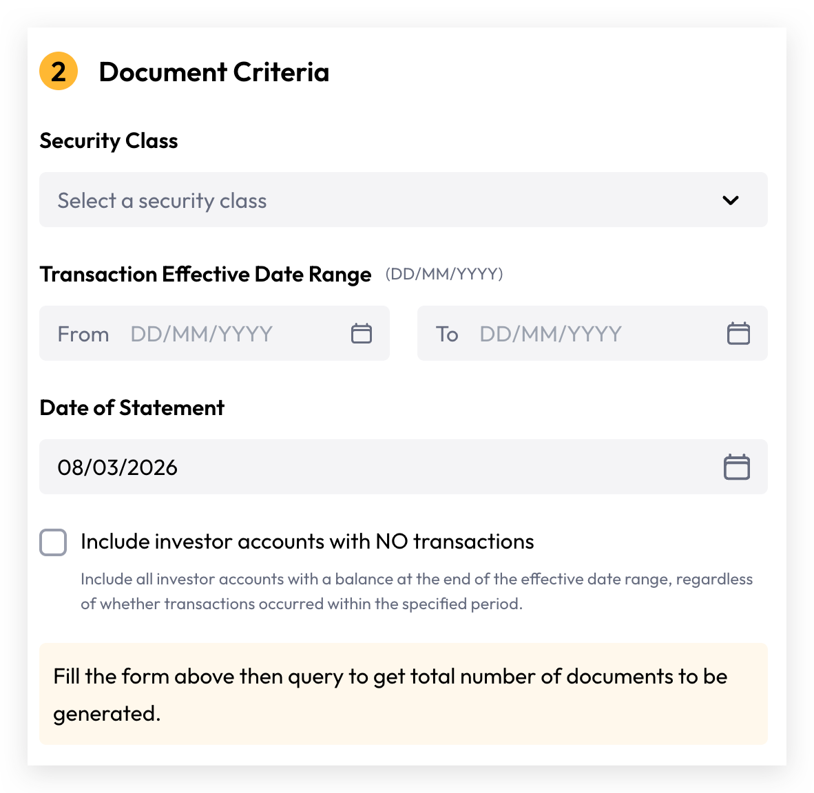This screenshot has width=814, height=793.
Task: Click the (DD/MM/YYYY) format hint text
Action: 444,274
